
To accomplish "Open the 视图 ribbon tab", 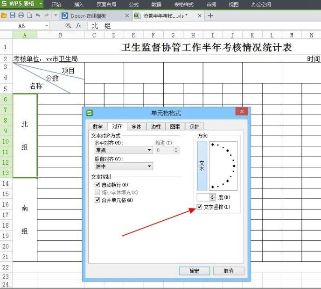I will (x=234, y=5).
